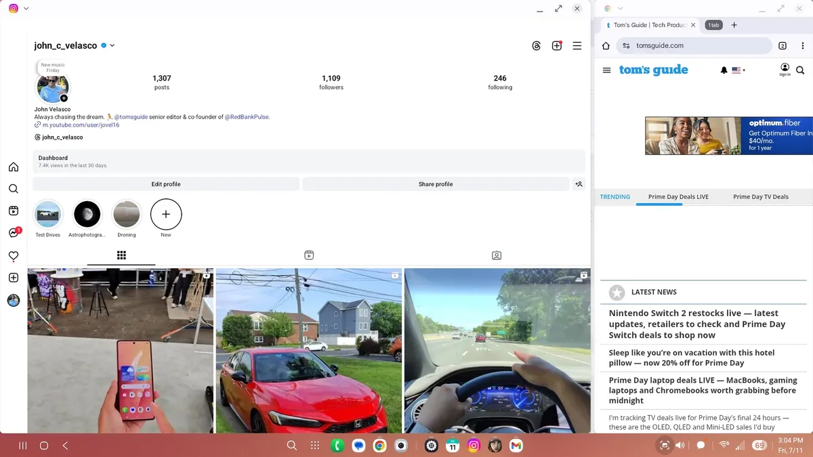The image size is (813, 457).
Task: Open Notifications heart icon in sidebar
Action: point(14,256)
